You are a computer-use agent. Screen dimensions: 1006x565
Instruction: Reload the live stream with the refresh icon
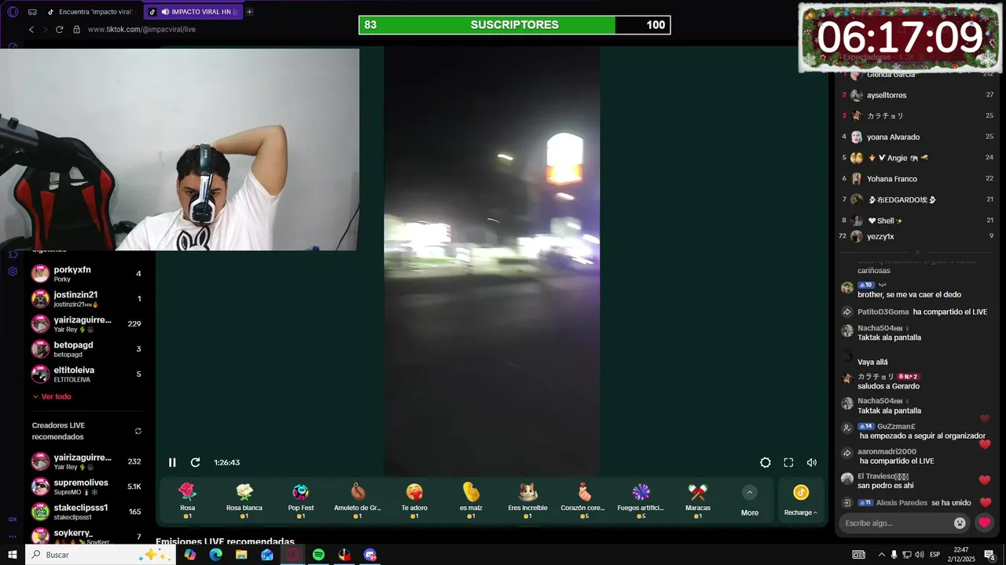(195, 462)
